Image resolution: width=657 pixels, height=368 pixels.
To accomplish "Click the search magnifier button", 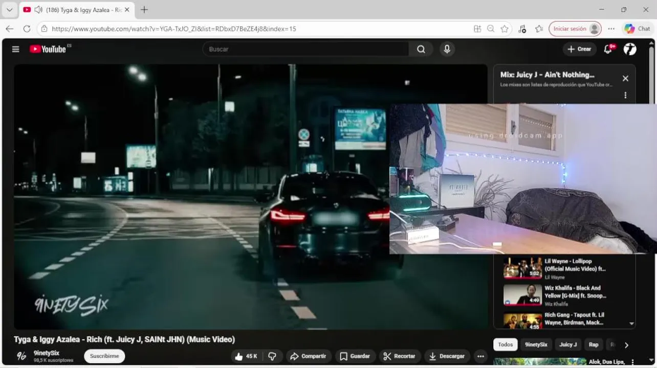I will coord(421,49).
